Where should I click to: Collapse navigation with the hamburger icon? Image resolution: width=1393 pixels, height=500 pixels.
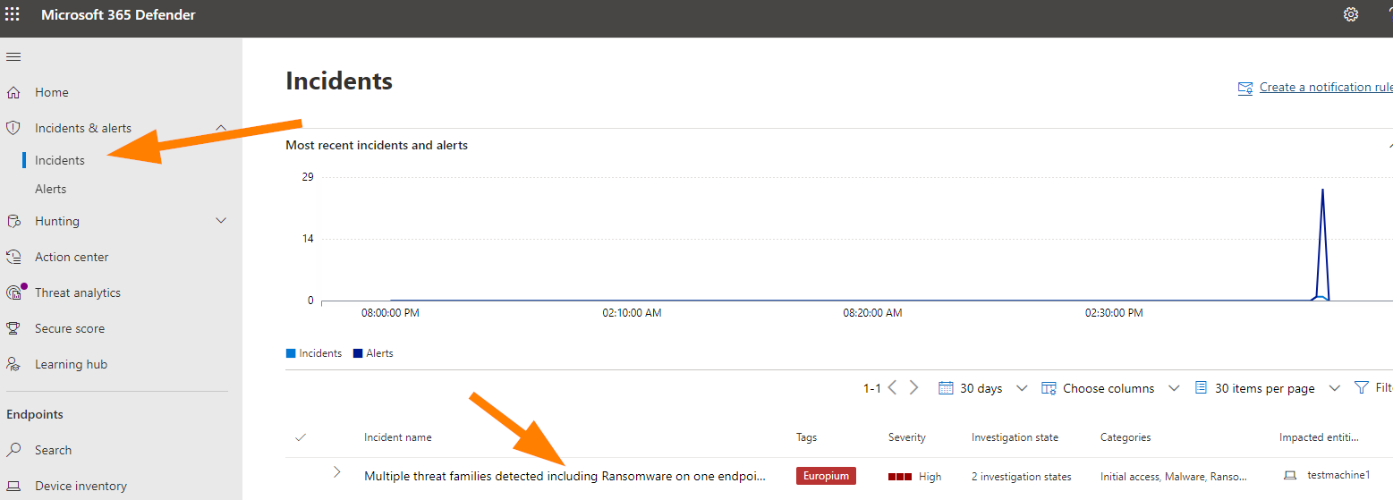tap(13, 56)
